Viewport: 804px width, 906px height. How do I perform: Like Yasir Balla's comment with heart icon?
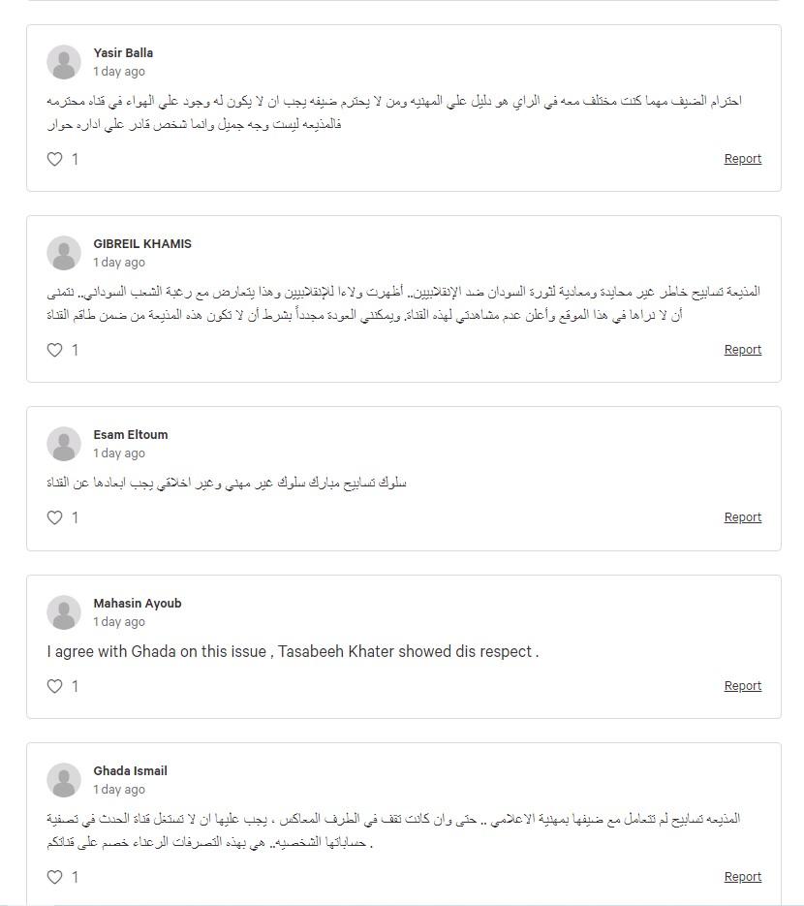54,159
